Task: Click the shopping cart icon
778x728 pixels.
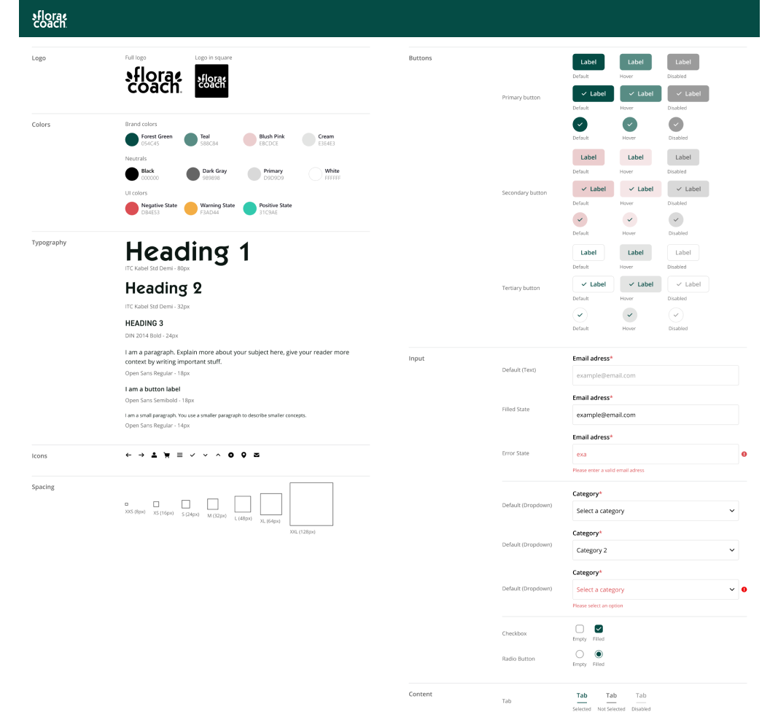Action: pos(167,455)
